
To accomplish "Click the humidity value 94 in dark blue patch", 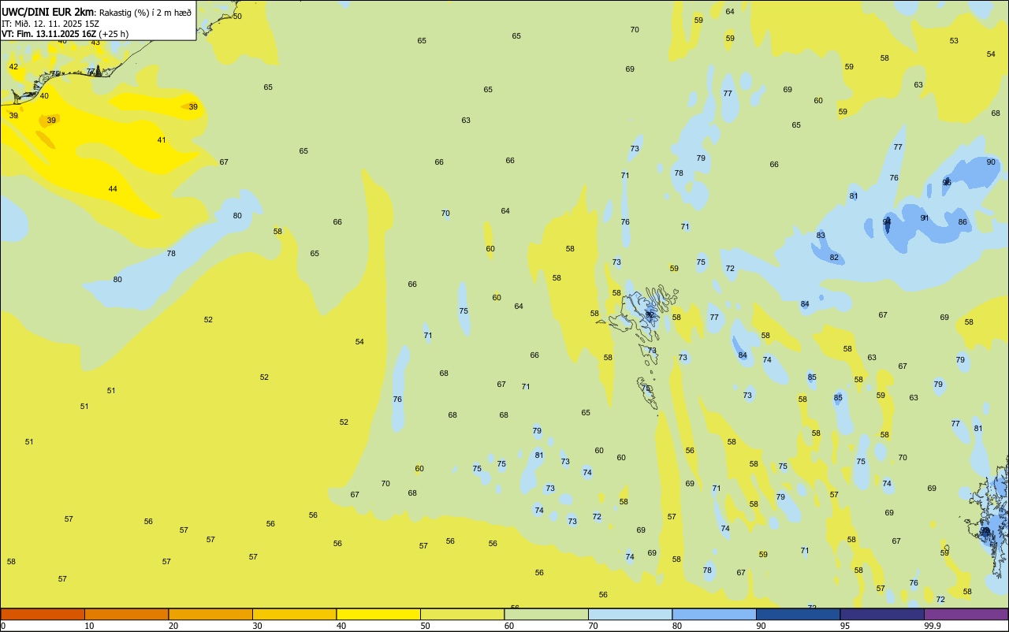I will point(887,222).
